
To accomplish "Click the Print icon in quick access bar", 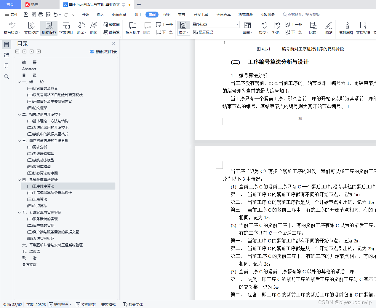I will pyautogui.click(x=41, y=15).
